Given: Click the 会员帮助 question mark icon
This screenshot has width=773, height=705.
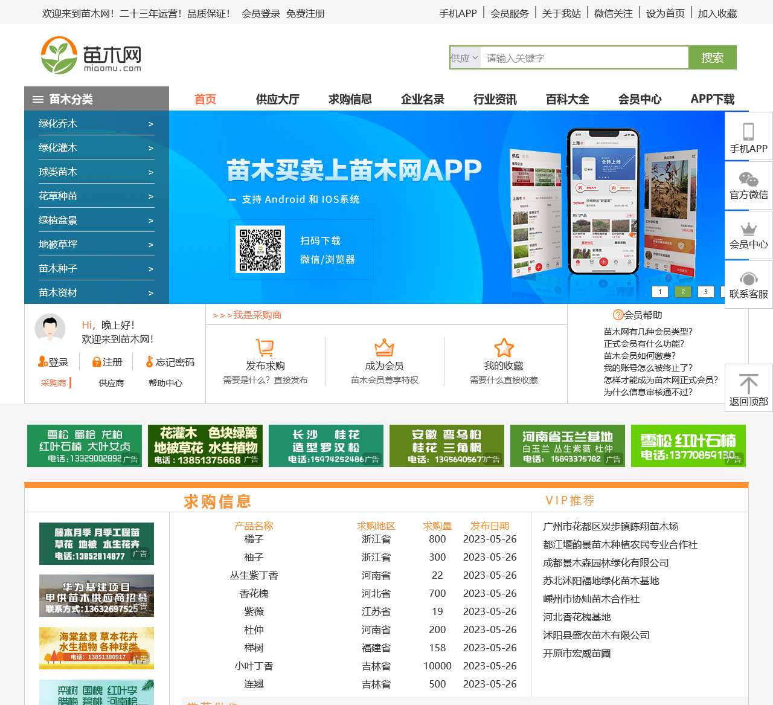Looking at the screenshot, I should click(618, 315).
